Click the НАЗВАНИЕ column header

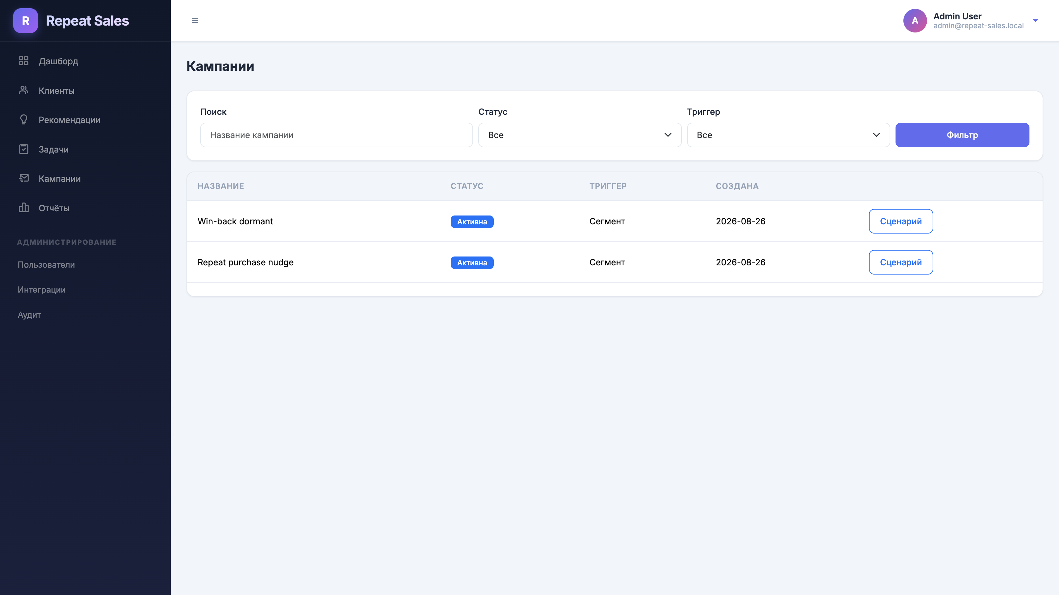(221, 186)
